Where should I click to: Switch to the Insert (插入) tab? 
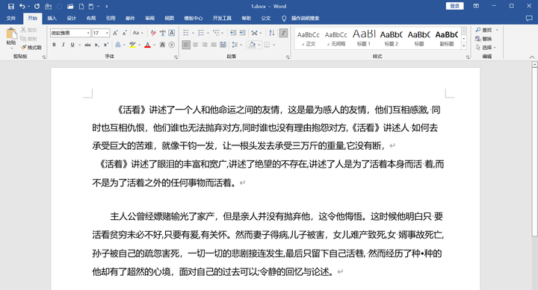pyautogui.click(x=52, y=18)
